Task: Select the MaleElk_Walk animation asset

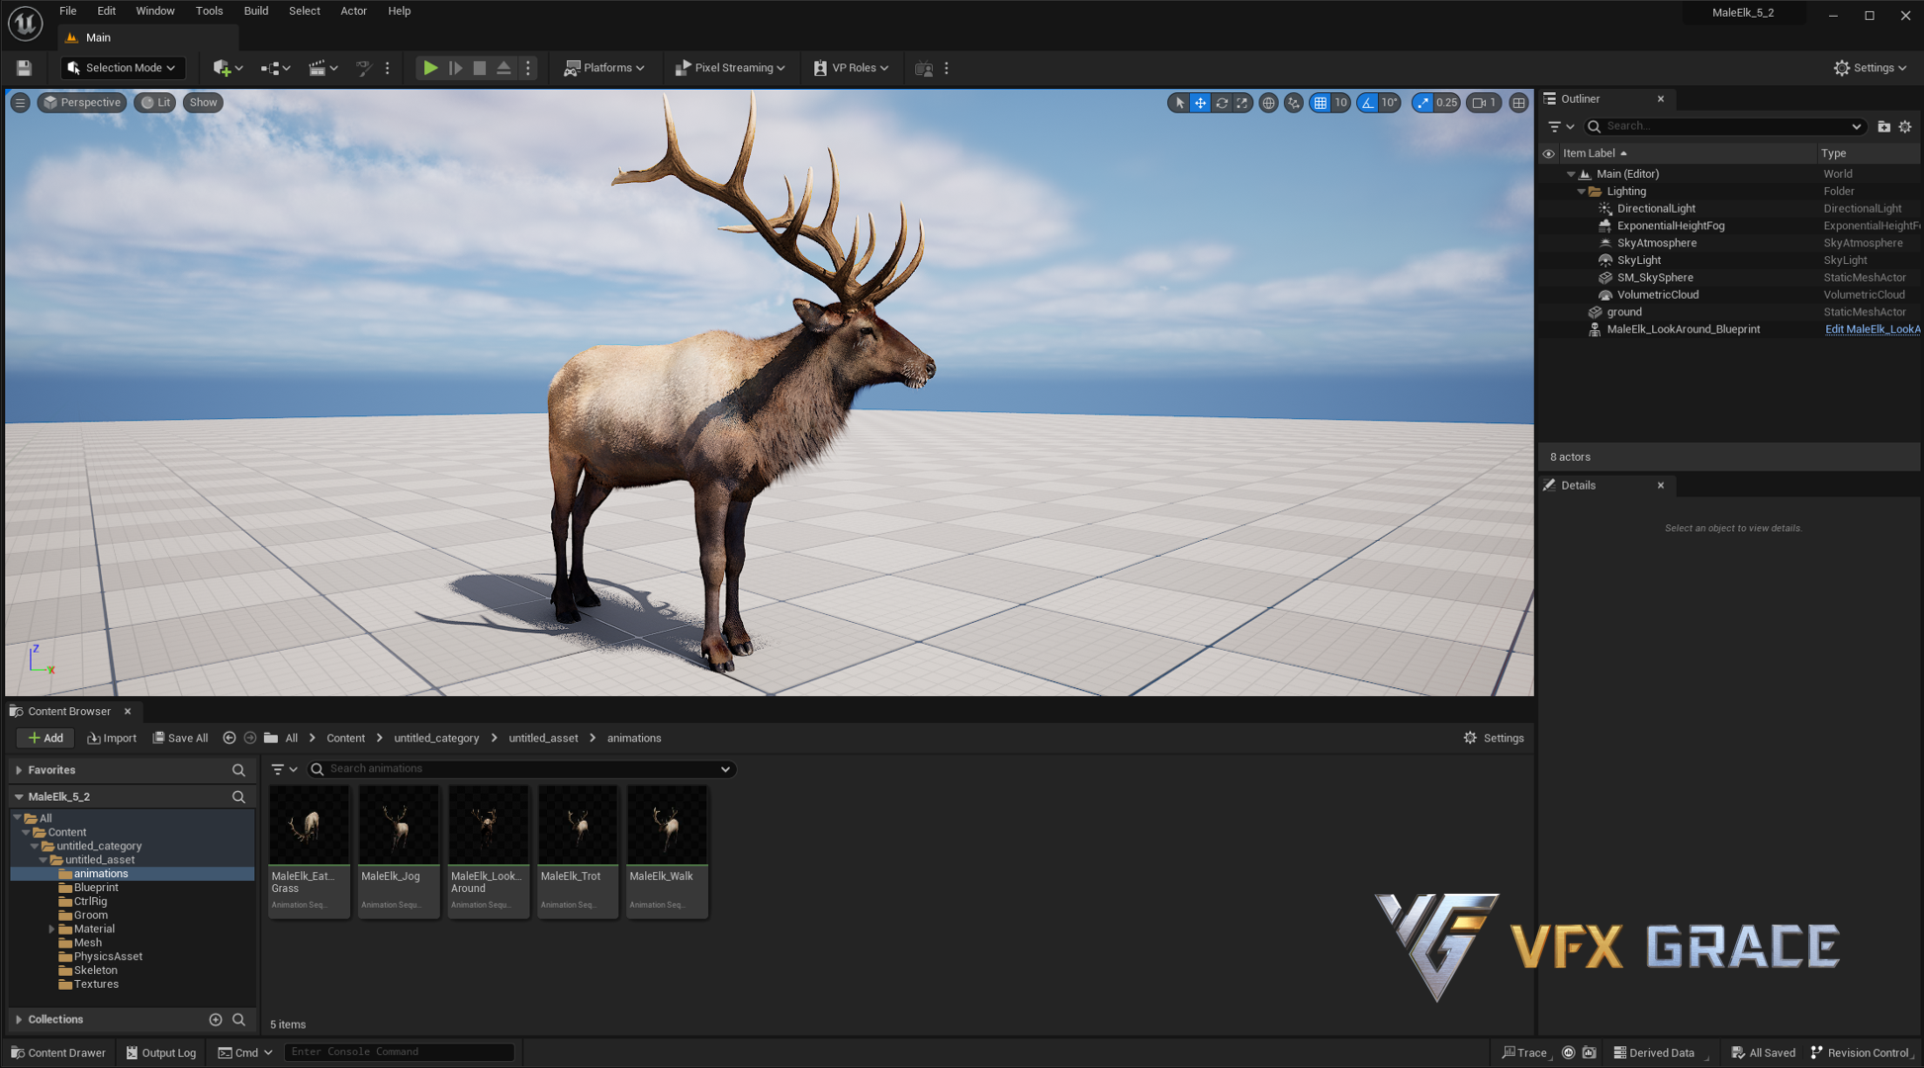Action: (x=667, y=852)
